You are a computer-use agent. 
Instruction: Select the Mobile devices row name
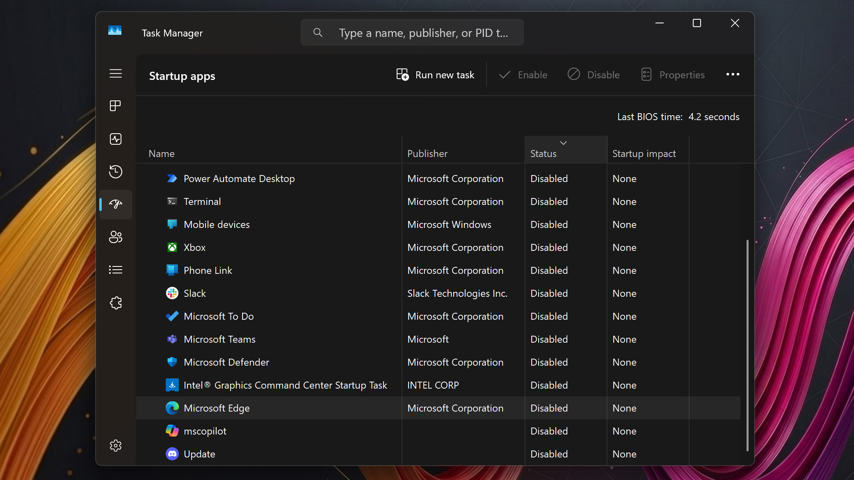217,224
